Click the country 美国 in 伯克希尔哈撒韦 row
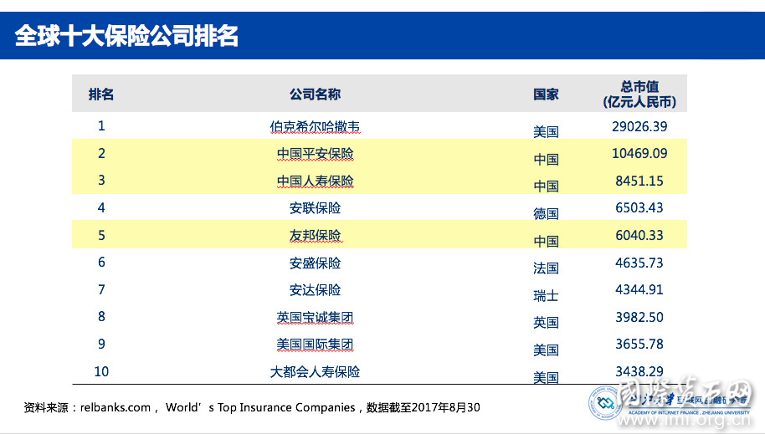 pos(546,131)
